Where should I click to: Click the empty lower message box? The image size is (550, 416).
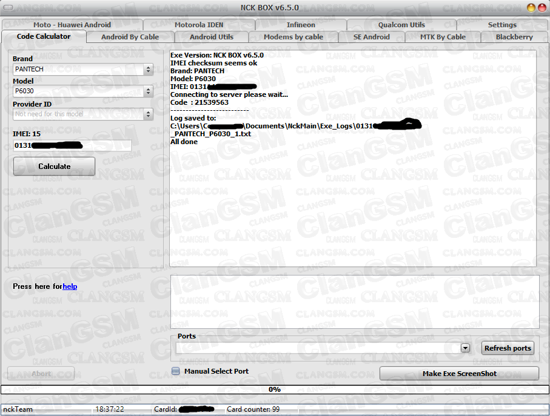coord(355,302)
